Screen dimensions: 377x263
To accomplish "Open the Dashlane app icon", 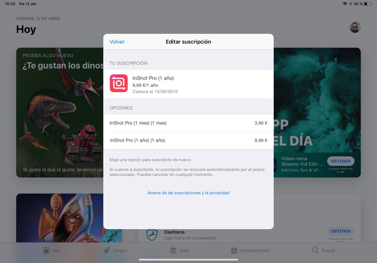I will [x=152, y=235].
